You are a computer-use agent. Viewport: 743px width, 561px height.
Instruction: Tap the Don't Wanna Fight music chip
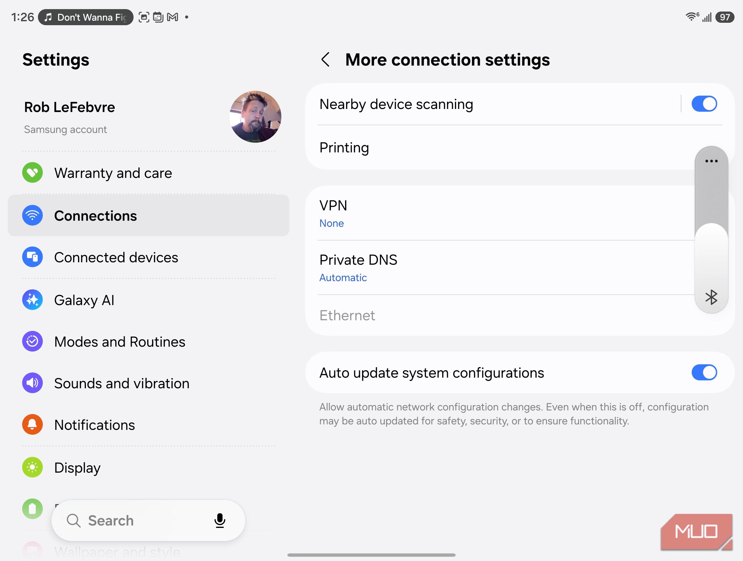(x=86, y=17)
